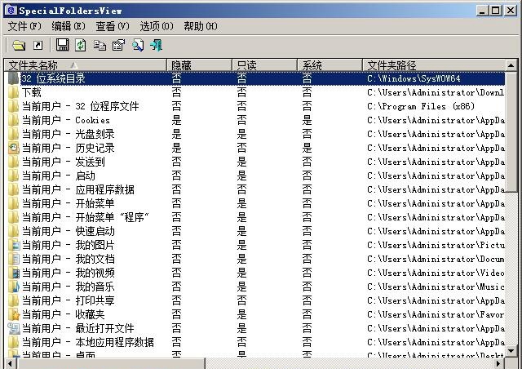Open the 编辑(E) menu

pos(69,26)
